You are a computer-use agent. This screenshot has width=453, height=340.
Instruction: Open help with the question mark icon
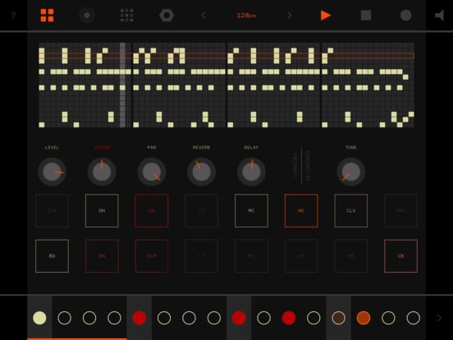click(x=13, y=16)
